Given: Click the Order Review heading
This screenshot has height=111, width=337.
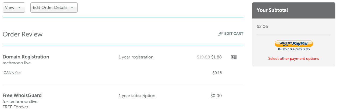Looking at the screenshot, I should tap(23, 34).
